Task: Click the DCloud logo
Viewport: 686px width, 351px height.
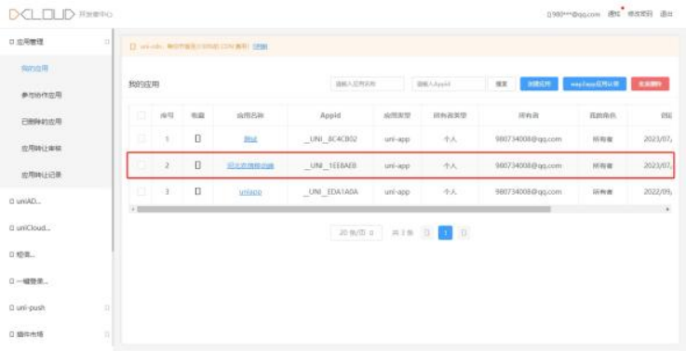Action: click(x=42, y=14)
